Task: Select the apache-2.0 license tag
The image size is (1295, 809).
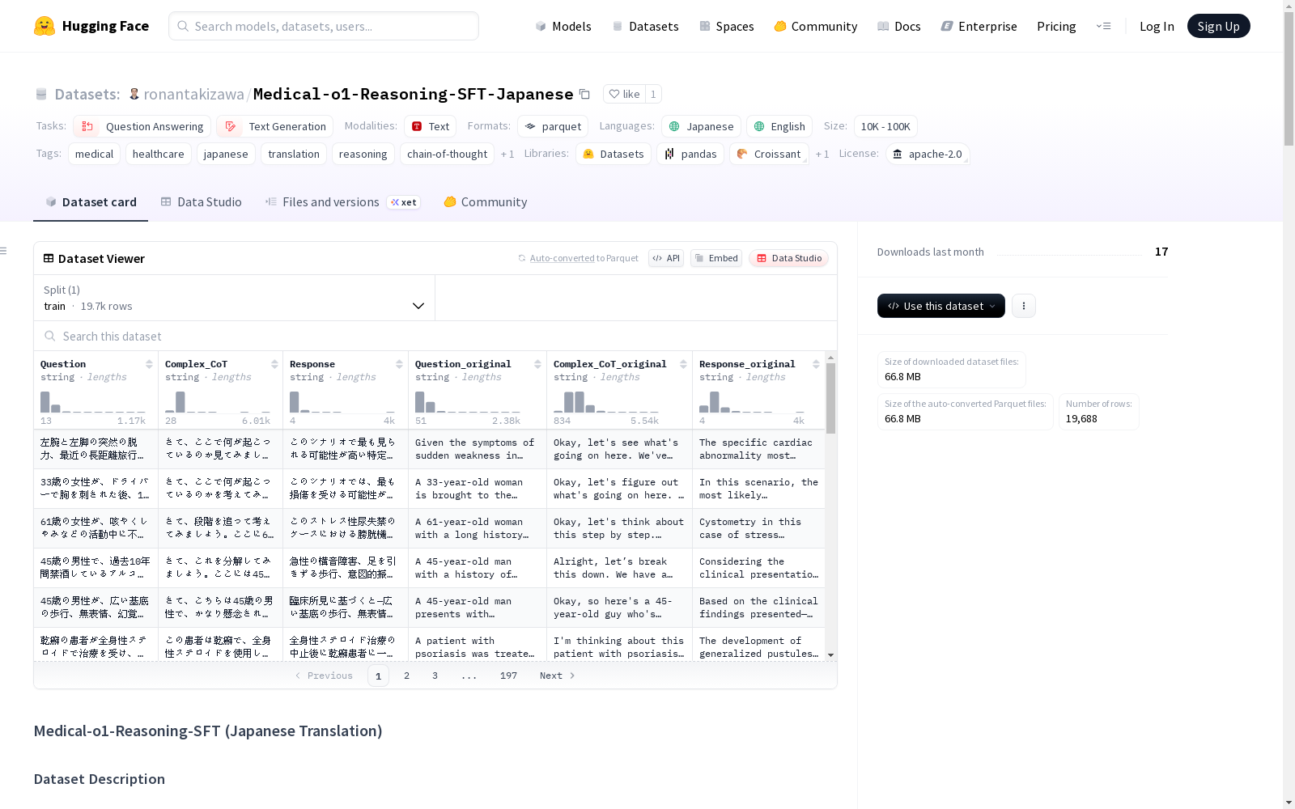Action: tap(928, 154)
